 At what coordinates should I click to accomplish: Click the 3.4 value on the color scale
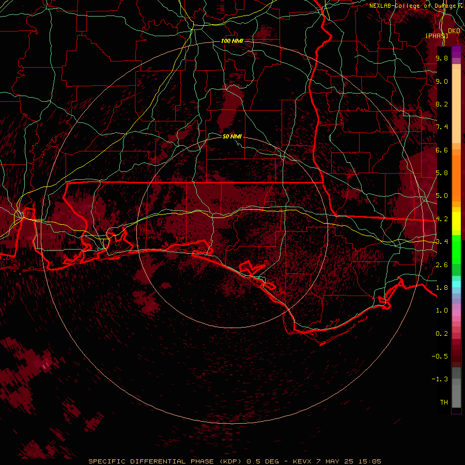(442, 242)
